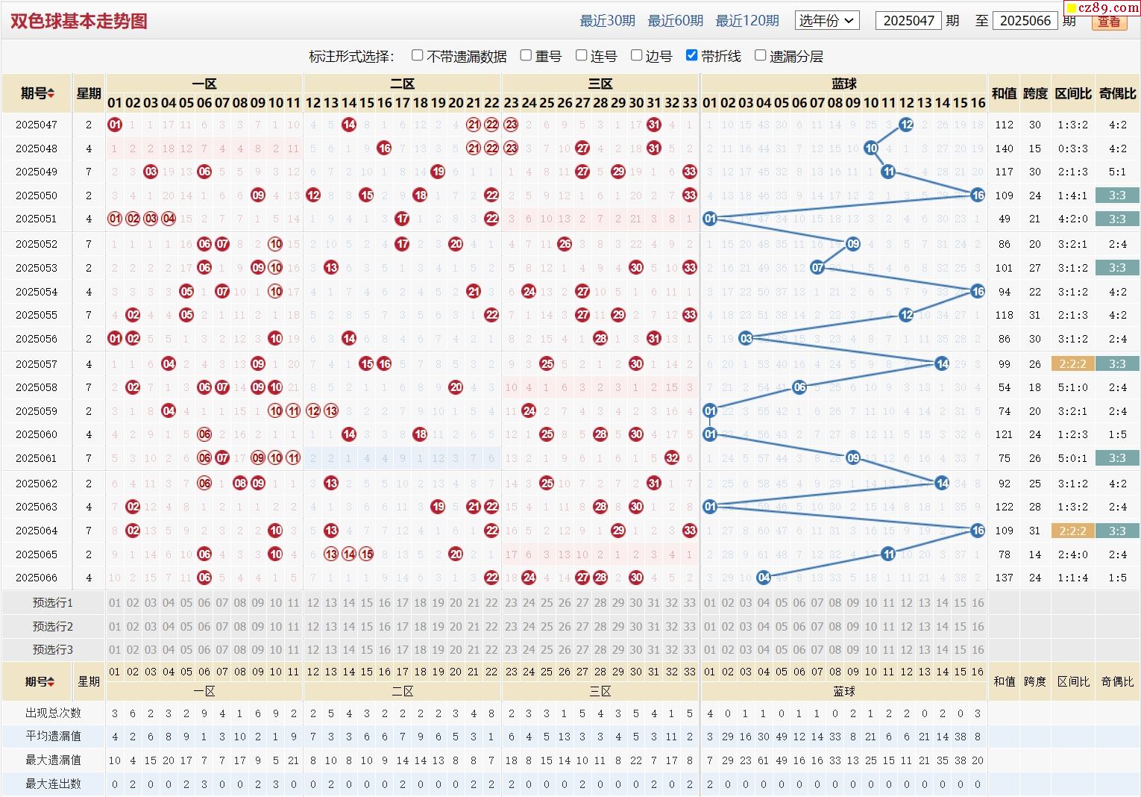Viewport: 1141px width, 797px height.
Task: Switch to 最近120期 view
Action: coord(747,21)
